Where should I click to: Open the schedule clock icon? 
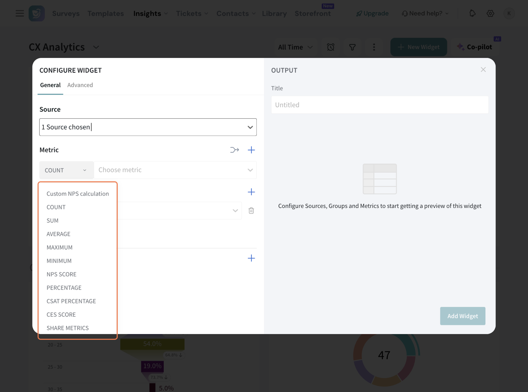pyautogui.click(x=331, y=47)
